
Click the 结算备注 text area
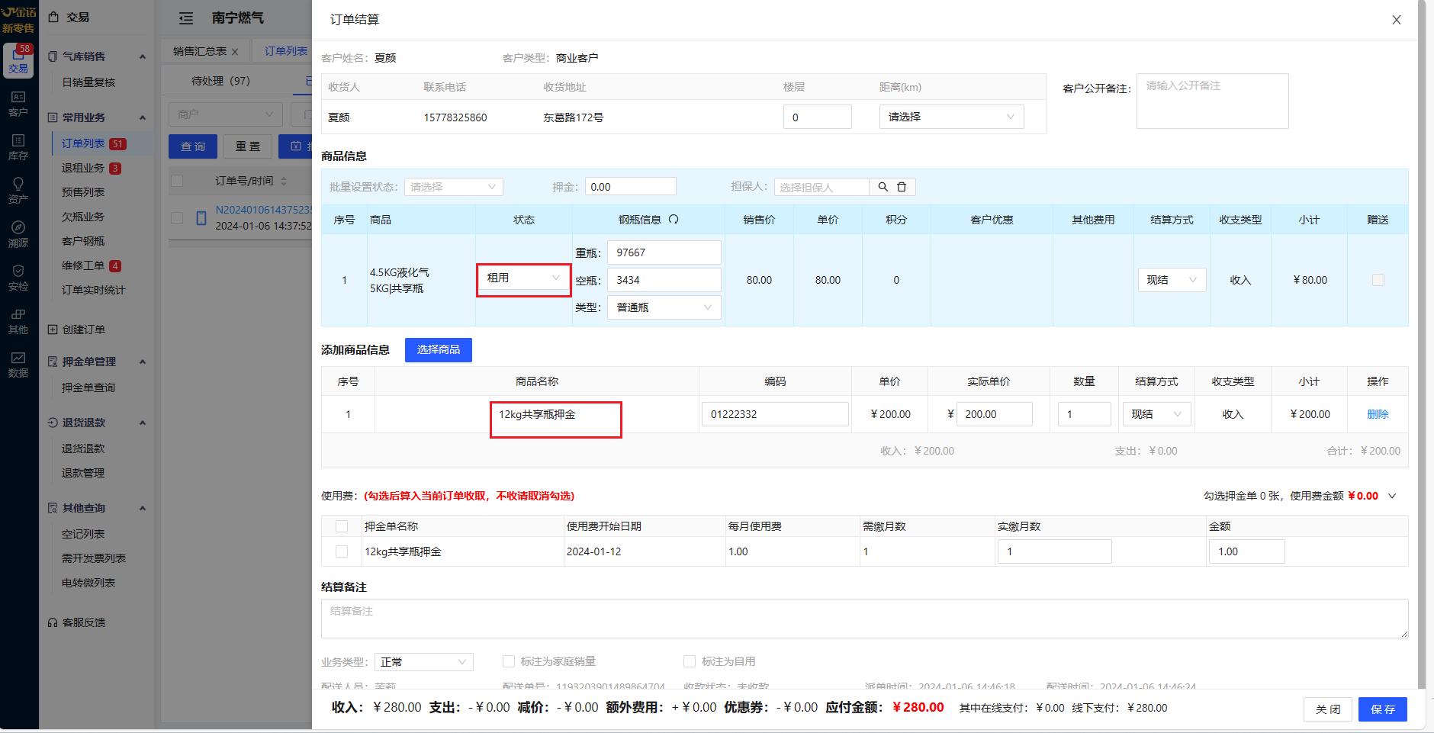[x=864, y=618]
